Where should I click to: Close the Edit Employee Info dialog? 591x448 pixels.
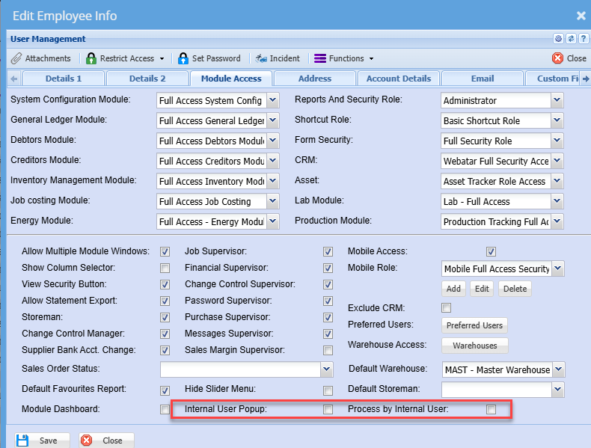[581, 16]
